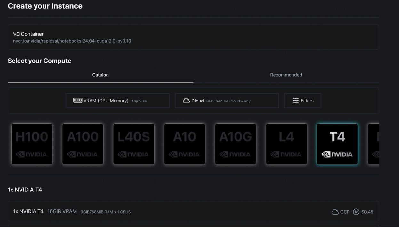The image size is (400, 228).
Task: Click the GCP provider label
Action: [345, 212]
